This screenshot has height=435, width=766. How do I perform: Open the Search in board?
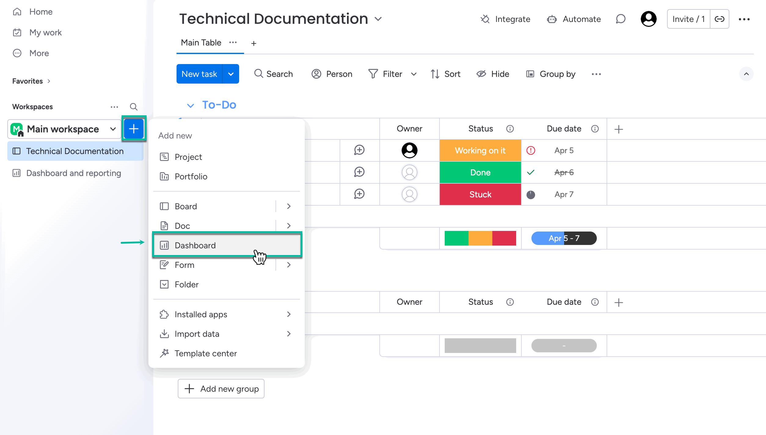pyautogui.click(x=273, y=74)
